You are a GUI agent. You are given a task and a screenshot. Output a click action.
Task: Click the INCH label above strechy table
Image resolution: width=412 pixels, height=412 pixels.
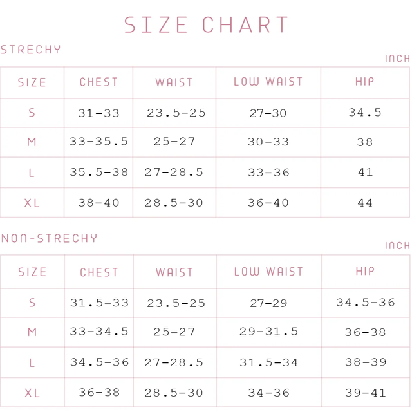point(398,59)
